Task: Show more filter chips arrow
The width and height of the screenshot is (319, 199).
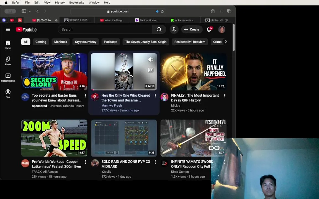Action: (x=226, y=42)
